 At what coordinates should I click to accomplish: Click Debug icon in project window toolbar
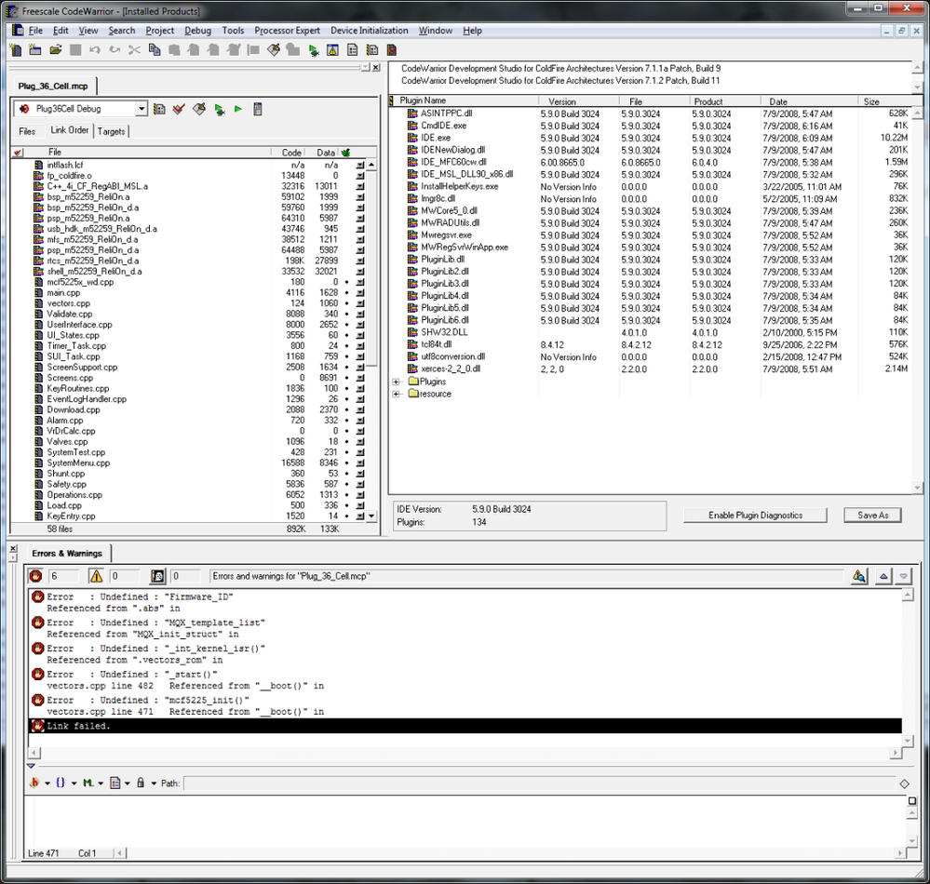click(220, 109)
